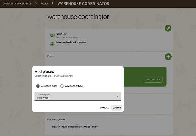This screenshot has height=136, width=196.
Task: Click the Process to get role section label
Action: (x=56, y=119)
